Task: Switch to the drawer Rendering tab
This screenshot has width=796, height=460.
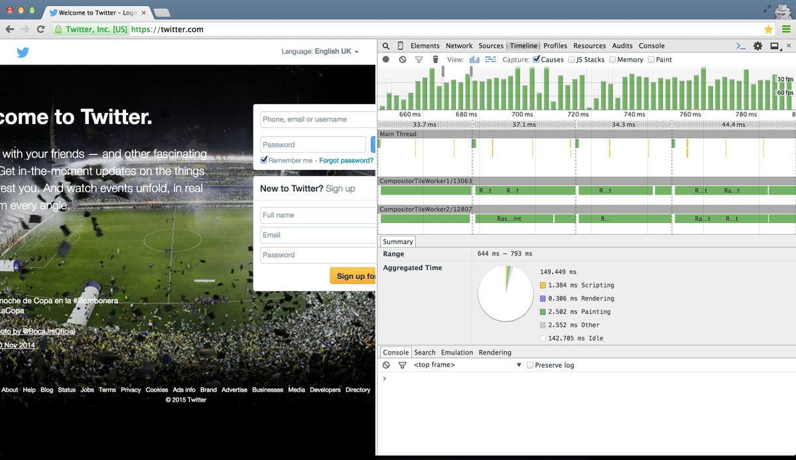Action: 495,352
